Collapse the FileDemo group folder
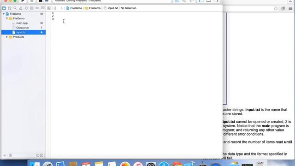The image size is (295, 166). click(7, 18)
